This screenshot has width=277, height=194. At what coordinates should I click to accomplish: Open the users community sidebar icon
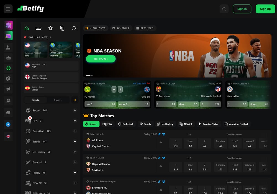point(8,101)
